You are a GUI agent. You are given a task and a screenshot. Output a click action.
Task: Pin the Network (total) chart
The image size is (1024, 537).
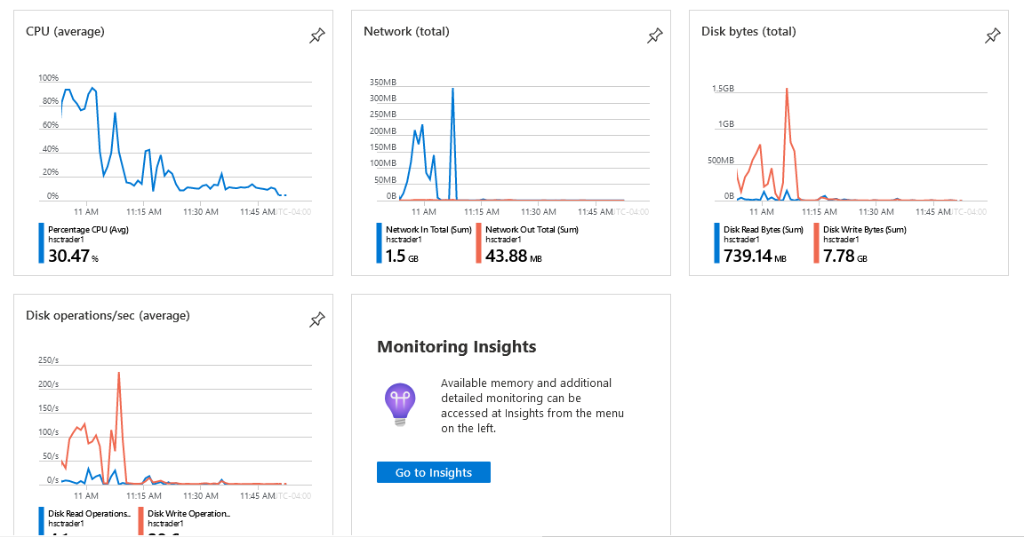654,36
